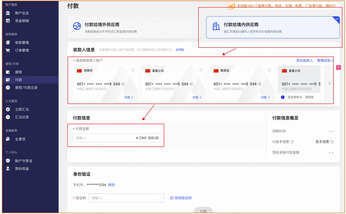Open 资金明细 in the sidebar

[22, 21]
